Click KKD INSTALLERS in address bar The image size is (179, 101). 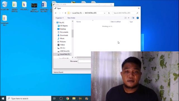[x=91, y=13]
